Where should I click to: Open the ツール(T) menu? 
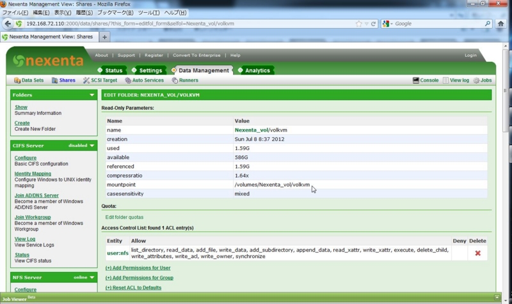pos(148,13)
